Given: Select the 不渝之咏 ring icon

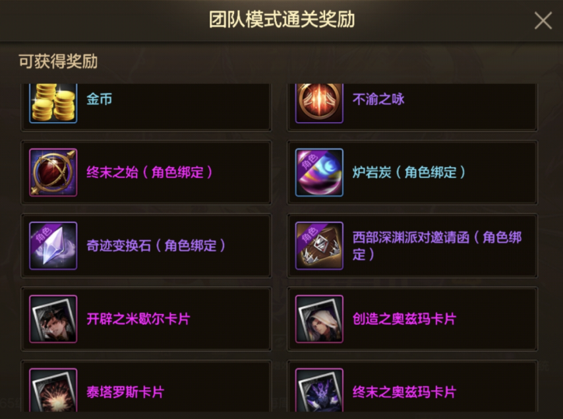Looking at the screenshot, I should tap(319, 104).
